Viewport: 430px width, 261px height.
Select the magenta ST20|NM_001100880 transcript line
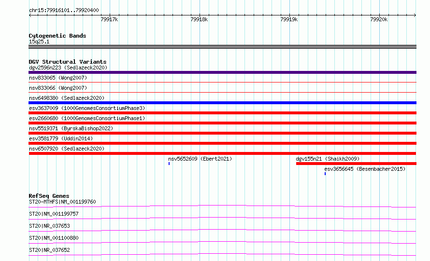[x=222, y=242]
